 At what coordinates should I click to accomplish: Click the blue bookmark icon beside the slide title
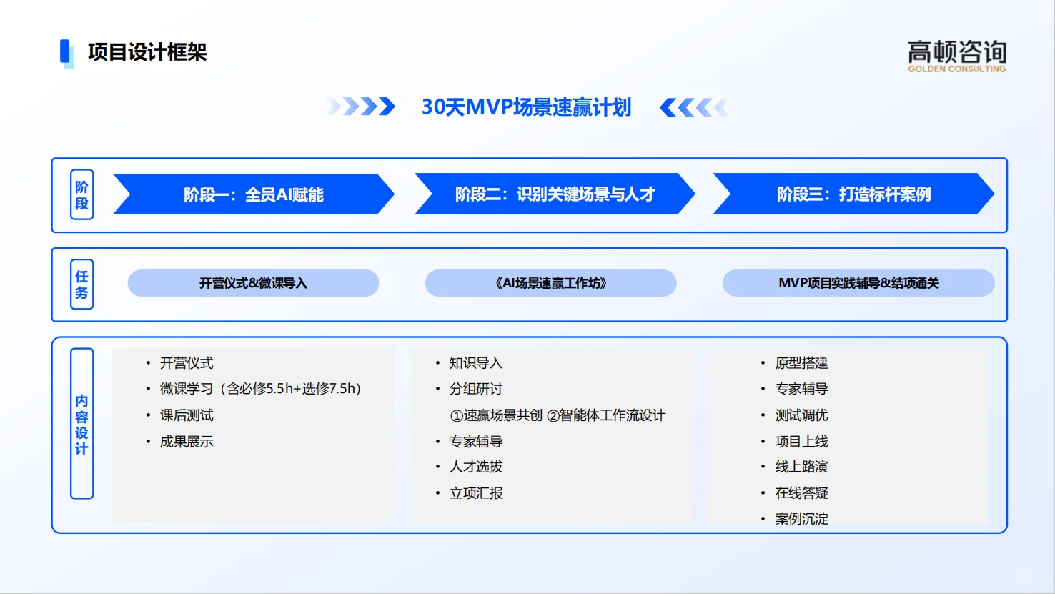click(66, 51)
